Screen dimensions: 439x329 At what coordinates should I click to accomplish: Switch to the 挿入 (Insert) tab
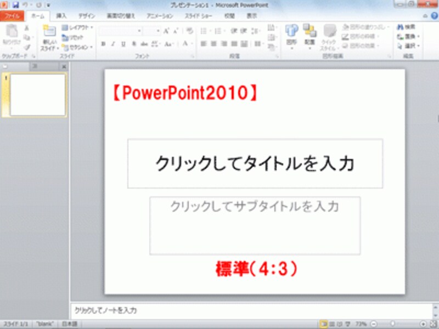(61, 16)
